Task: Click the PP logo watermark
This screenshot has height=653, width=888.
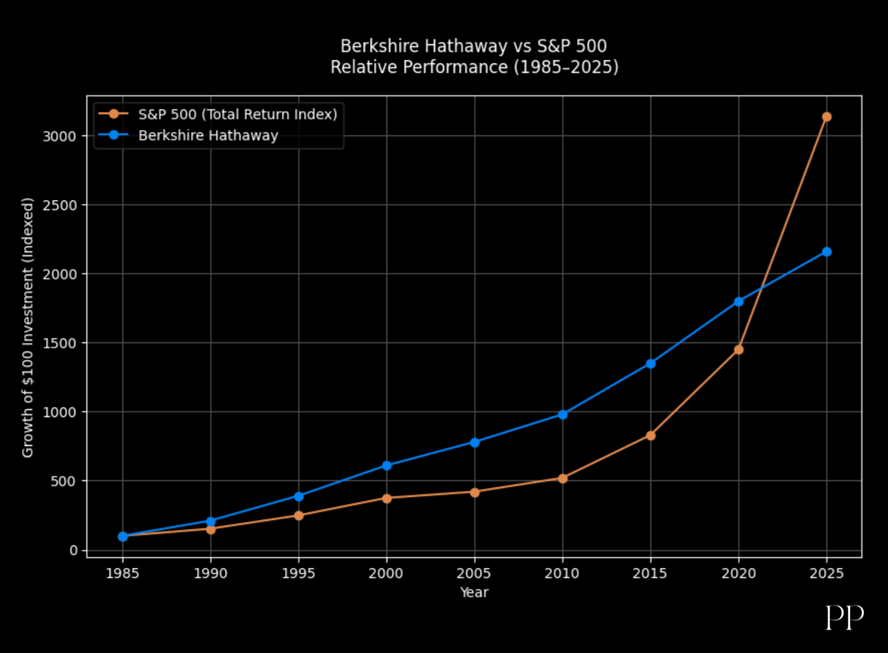Action: tap(844, 618)
